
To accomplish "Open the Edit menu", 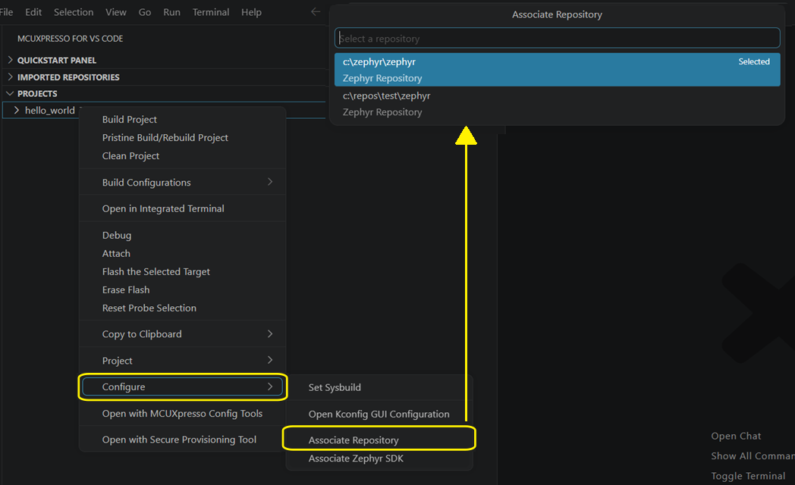I will pyautogui.click(x=33, y=12).
